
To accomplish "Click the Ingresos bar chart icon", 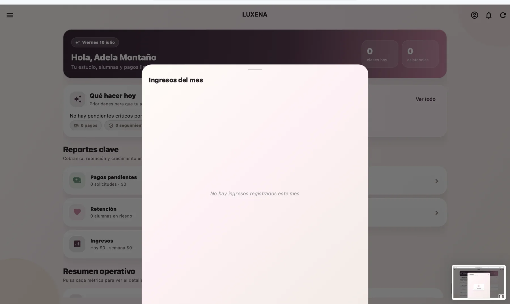I will [77, 244].
